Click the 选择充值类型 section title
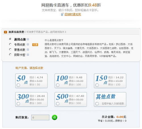The image size is (142, 129). click(x=16, y=32)
